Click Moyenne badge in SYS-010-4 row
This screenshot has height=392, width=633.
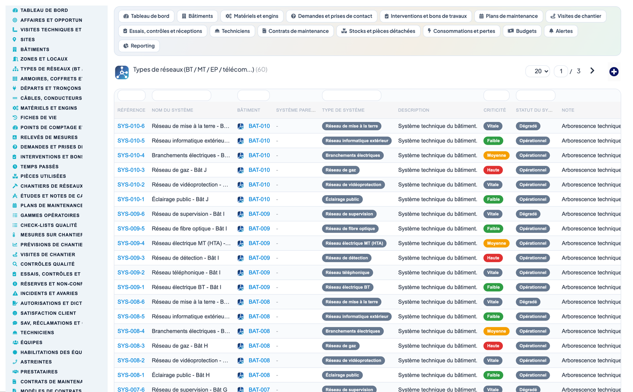click(x=496, y=155)
